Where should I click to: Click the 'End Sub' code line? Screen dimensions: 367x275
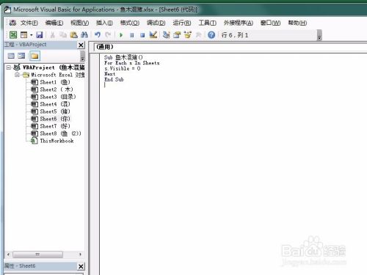[114, 79]
